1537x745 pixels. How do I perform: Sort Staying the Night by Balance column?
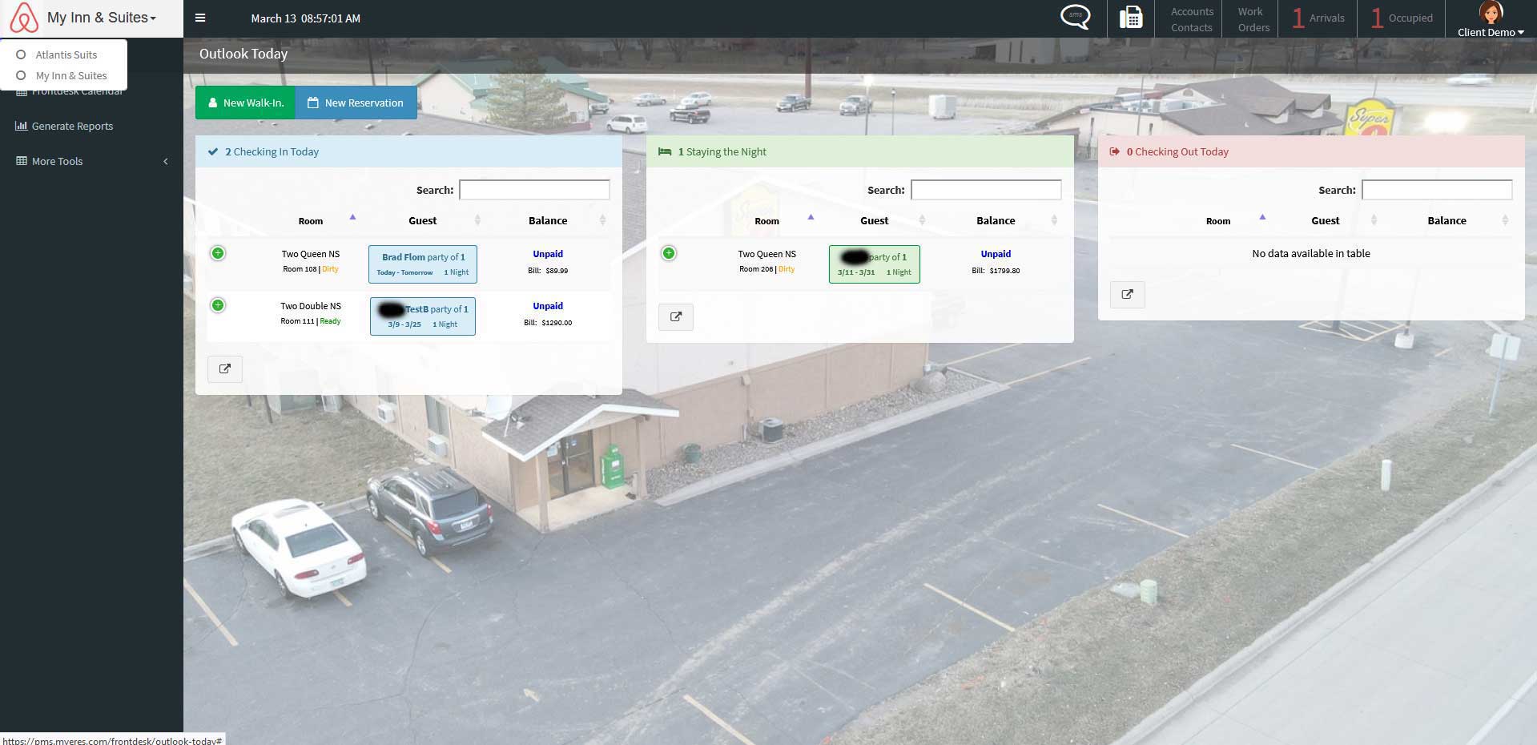click(x=996, y=220)
